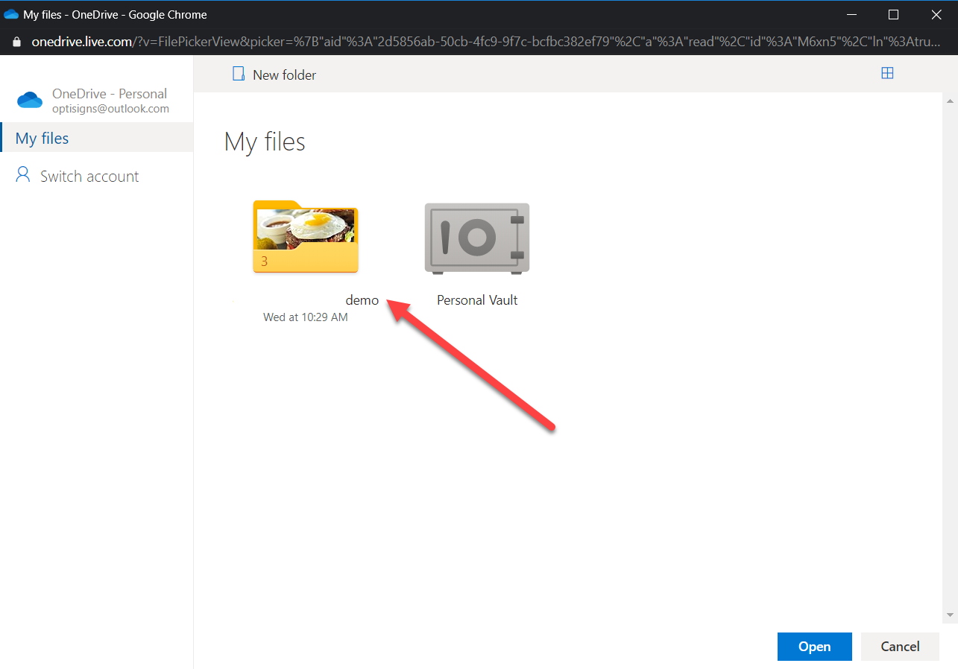
Task: Click the OneDrive icon in title bar
Action: pyautogui.click(x=11, y=14)
